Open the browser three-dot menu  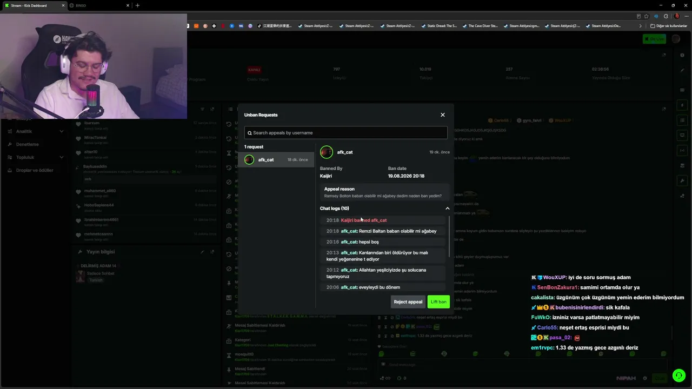(x=686, y=16)
